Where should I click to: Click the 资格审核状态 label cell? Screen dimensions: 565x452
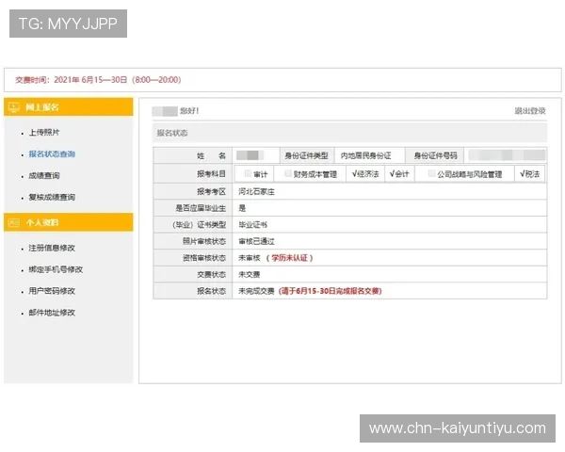tap(193, 258)
